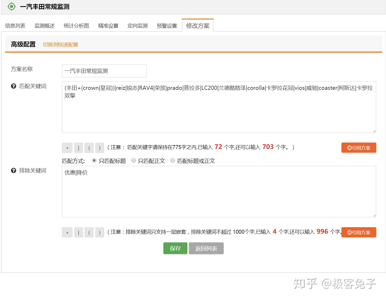Open help icon for 排除关键词
This screenshot has width=386, height=299.
(x=13, y=171)
